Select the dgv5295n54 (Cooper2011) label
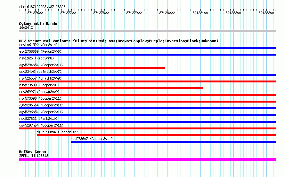The height and width of the screenshot is (177, 285). (41, 105)
